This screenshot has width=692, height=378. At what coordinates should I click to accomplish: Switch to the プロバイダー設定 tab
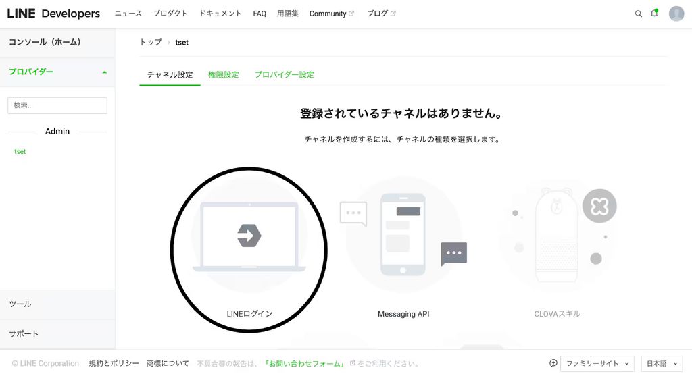coord(285,75)
